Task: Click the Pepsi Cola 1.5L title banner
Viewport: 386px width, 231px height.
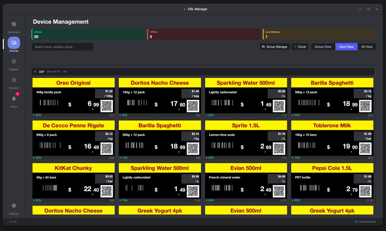Action: point(332,168)
